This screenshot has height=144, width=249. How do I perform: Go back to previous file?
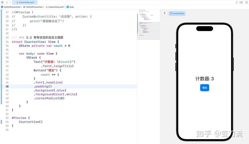[x=7, y=2]
